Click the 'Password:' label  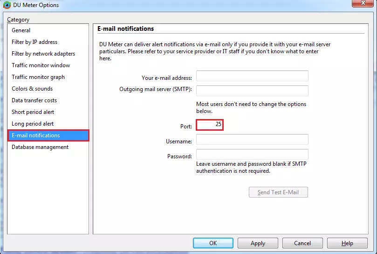tap(179, 156)
